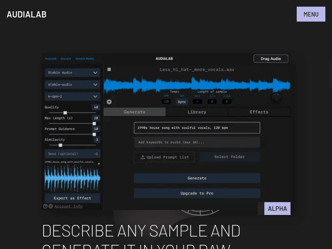
Task: Click the Tempo label
Action: 174,92
